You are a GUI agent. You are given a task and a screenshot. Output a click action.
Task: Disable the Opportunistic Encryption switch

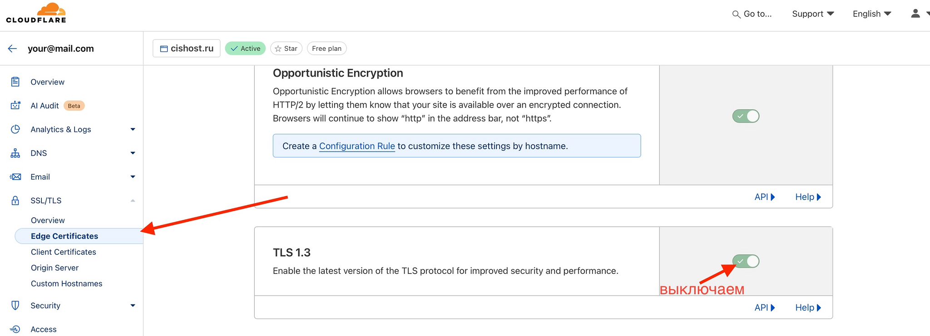746,116
